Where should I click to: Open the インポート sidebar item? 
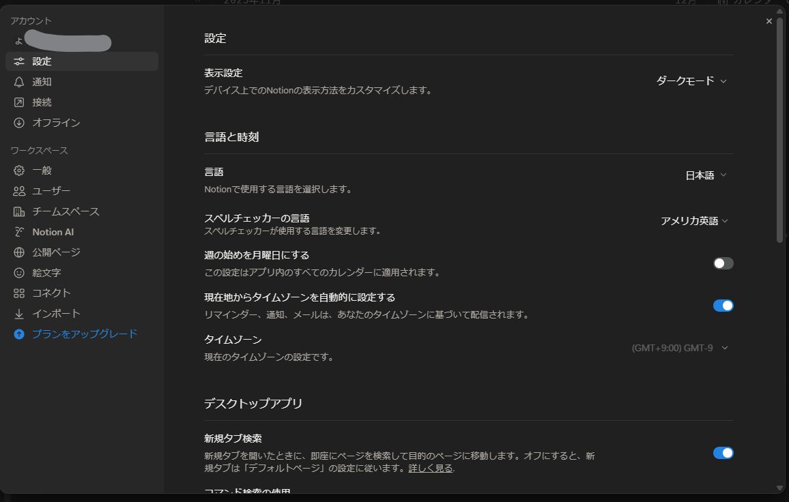point(56,314)
